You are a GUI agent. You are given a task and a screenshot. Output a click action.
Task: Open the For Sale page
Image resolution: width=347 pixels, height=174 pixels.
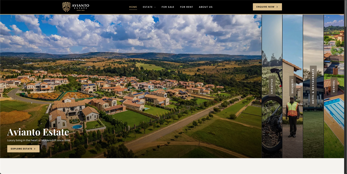click(x=168, y=7)
